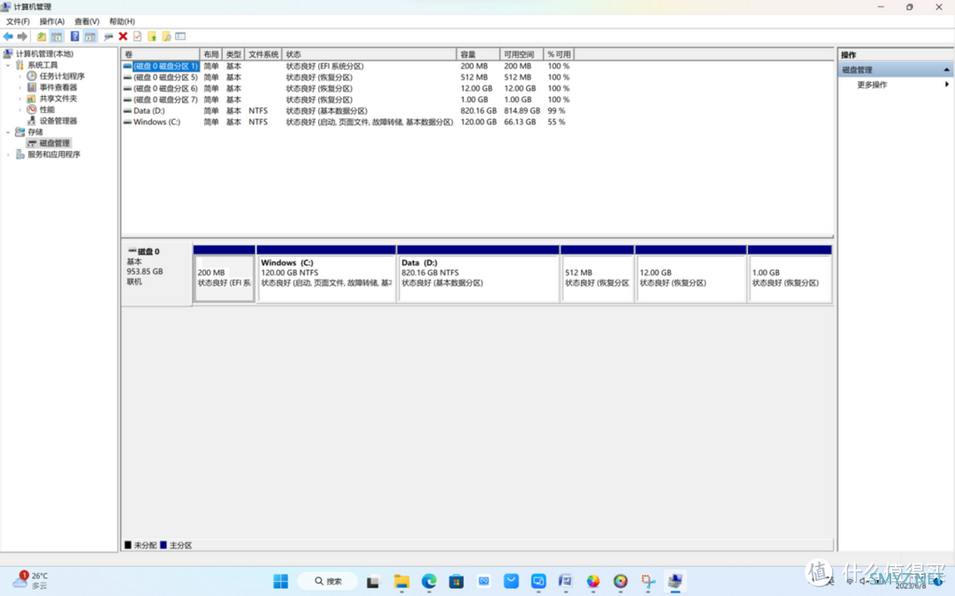This screenshot has width=955, height=596.
Task: Click the folder magnifier search toolbar icon
Action: 166,36
